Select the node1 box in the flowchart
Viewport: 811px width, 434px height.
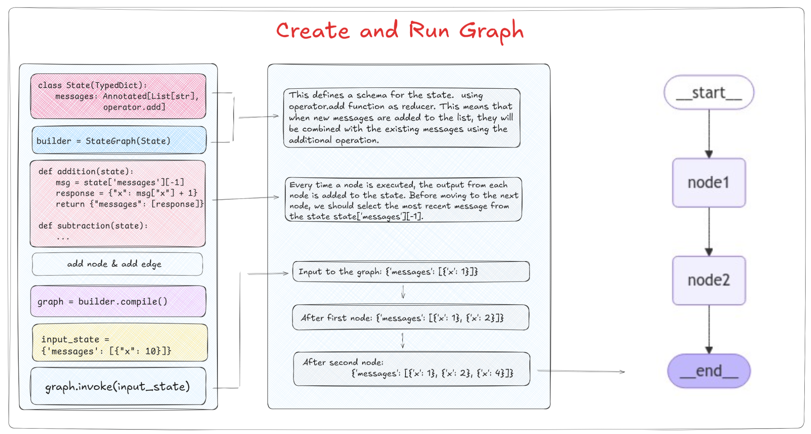[x=709, y=182]
